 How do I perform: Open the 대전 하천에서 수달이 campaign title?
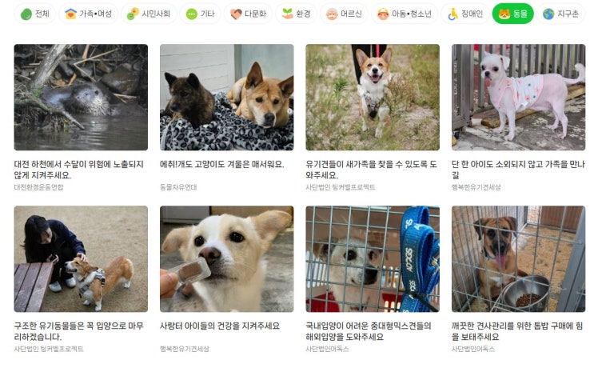coord(79,170)
